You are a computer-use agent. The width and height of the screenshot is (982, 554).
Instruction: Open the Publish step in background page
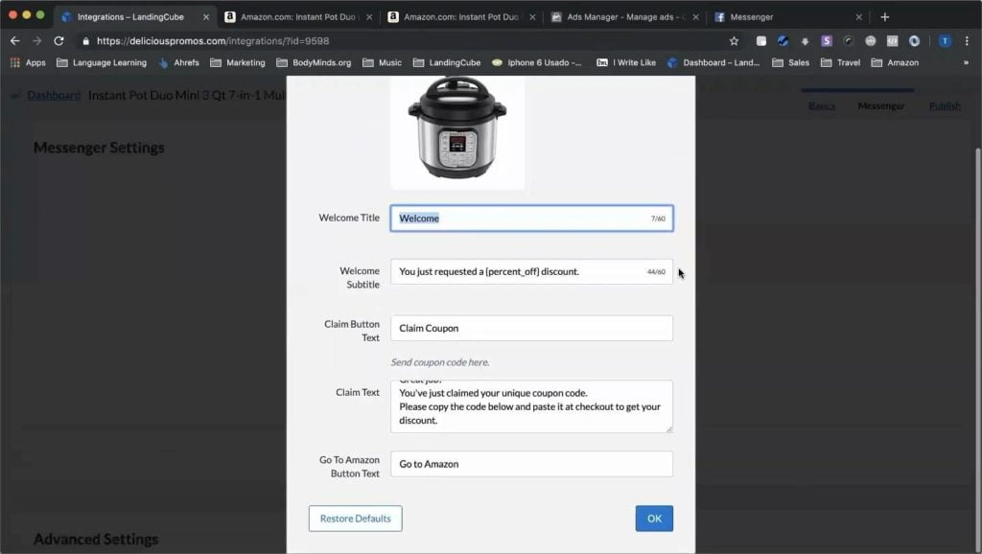click(945, 105)
